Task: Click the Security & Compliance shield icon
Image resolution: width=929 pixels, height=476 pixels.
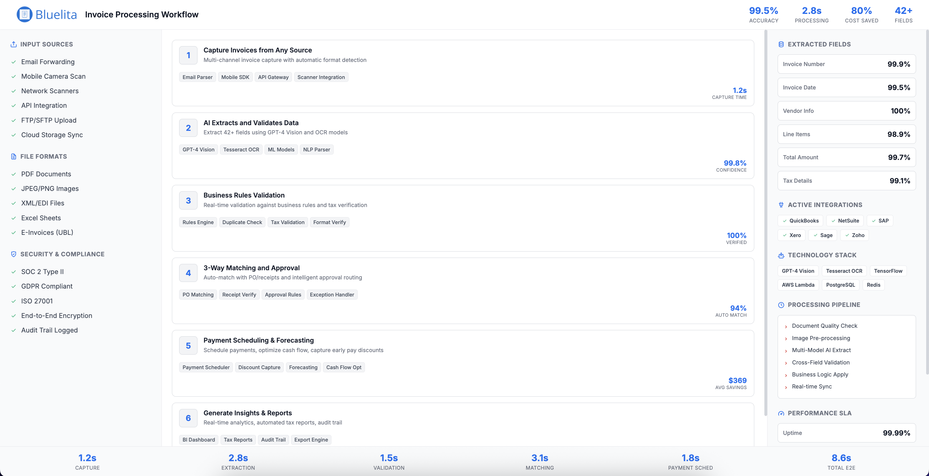Action: pyautogui.click(x=14, y=254)
